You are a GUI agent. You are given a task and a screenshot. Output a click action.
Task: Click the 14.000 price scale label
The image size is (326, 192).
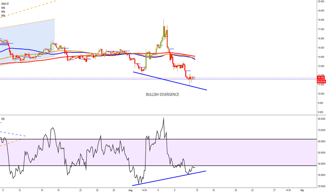click(x=321, y=57)
